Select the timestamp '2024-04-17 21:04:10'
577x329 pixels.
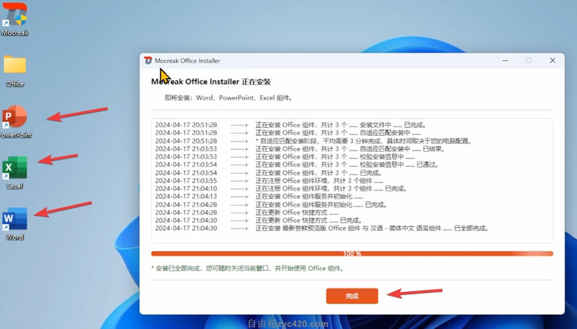186,188
